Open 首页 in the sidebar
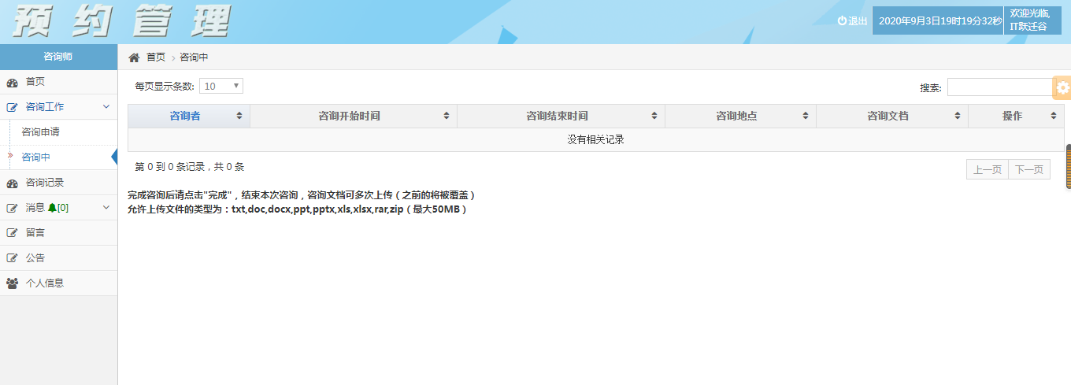 pos(58,82)
